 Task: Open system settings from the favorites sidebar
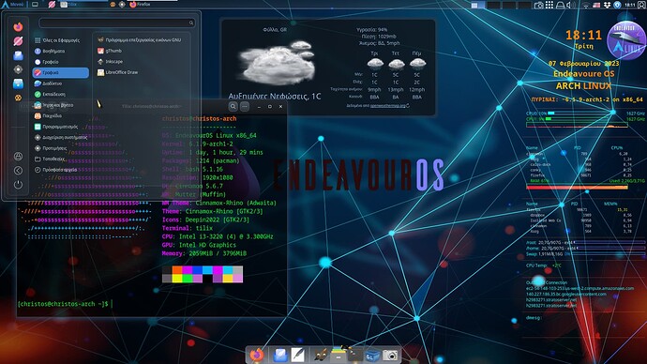click(18, 69)
